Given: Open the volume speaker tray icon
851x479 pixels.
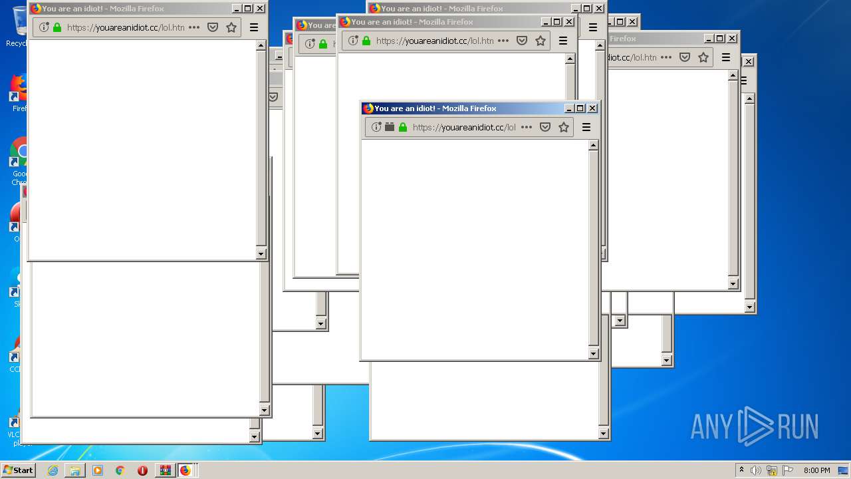Looking at the screenshot, I should pyautogui.click(x=756, y=470).
